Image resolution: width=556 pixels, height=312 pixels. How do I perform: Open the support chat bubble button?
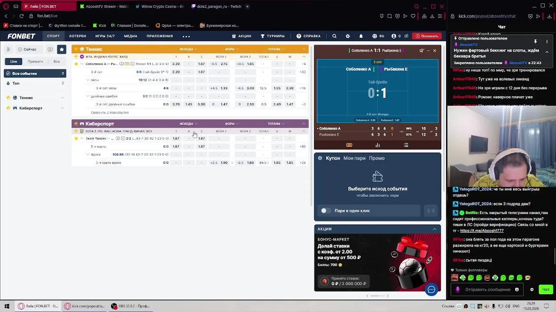pos(431,289)
